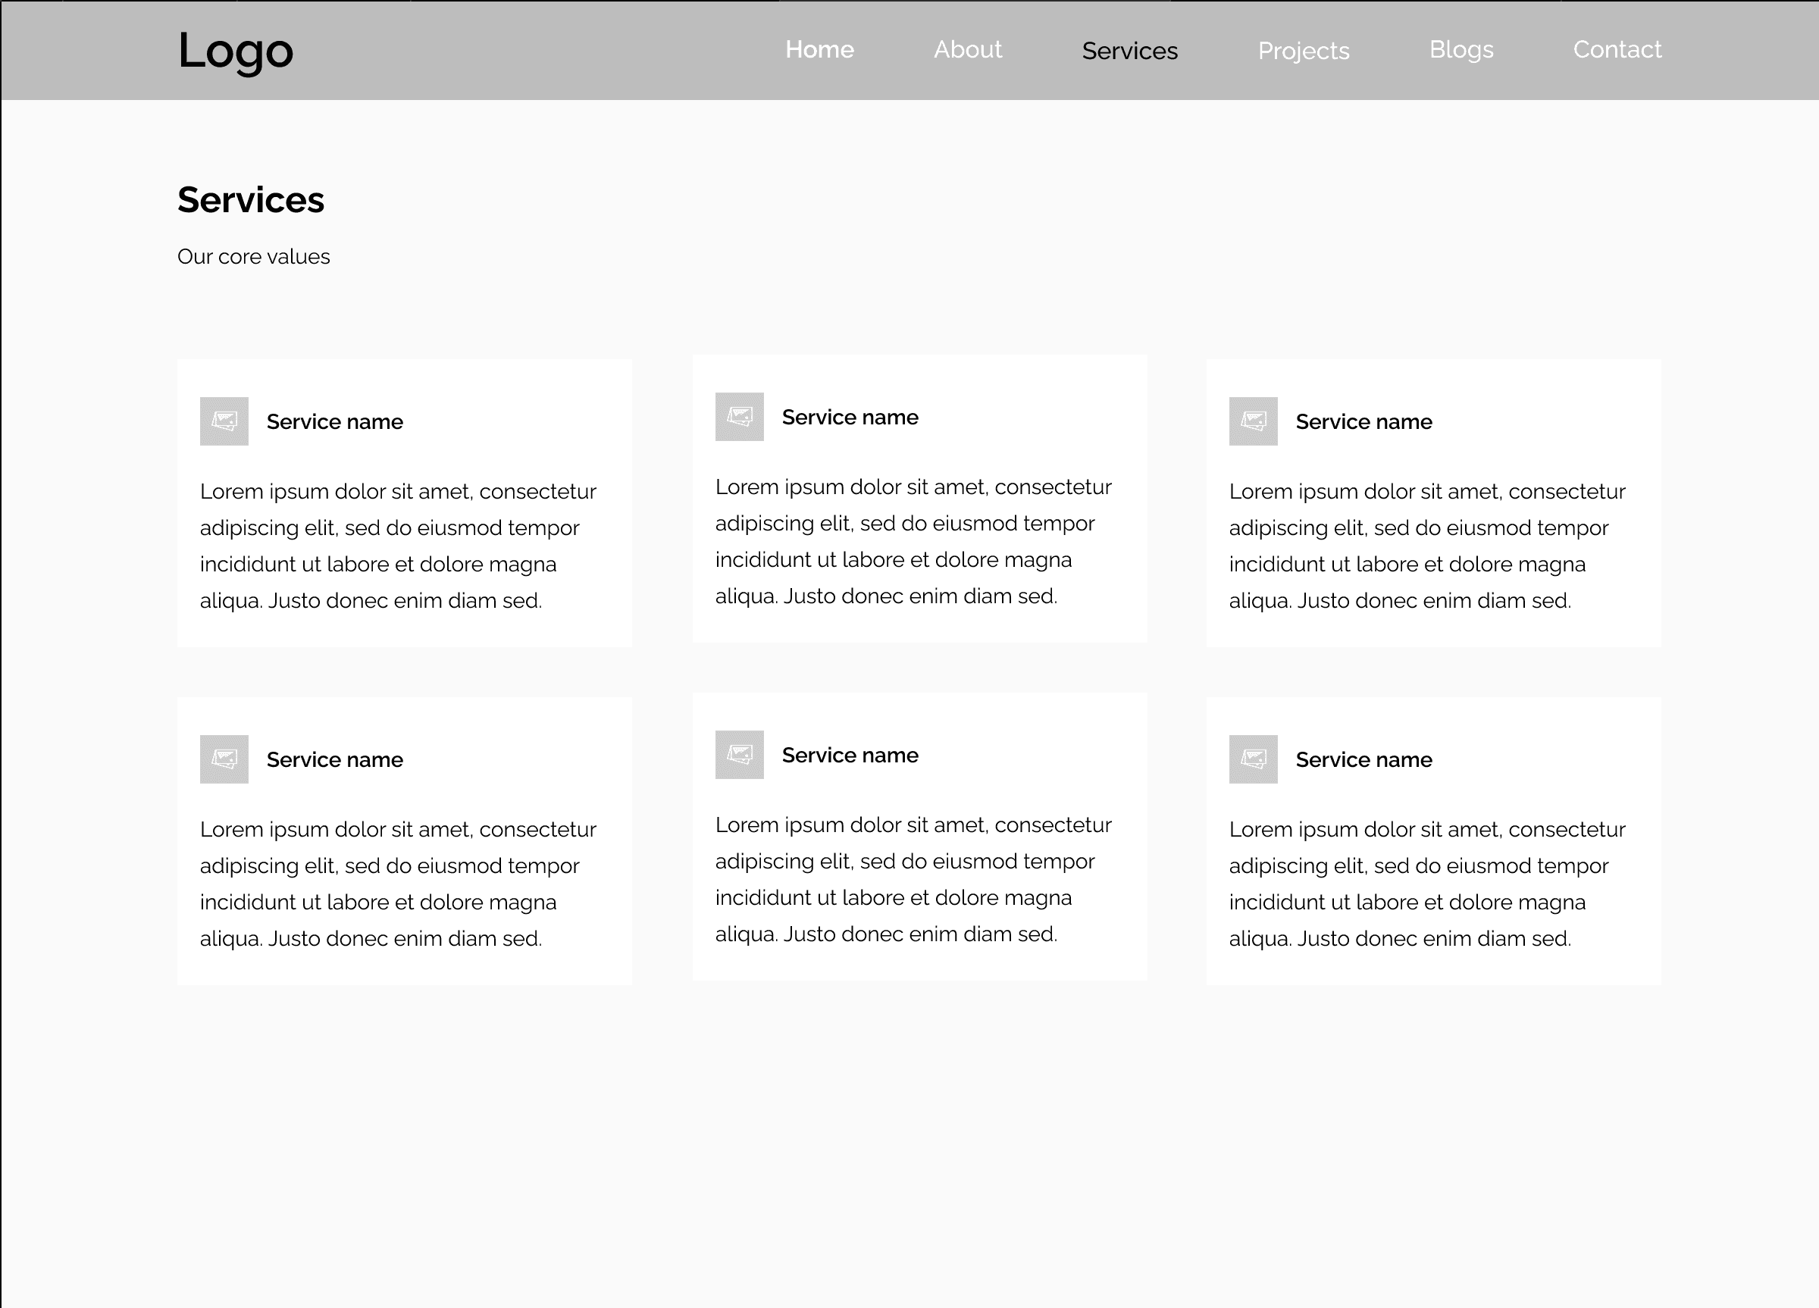Go to the About page
Screen dimensions: 1819x1308
click(967, 50)
